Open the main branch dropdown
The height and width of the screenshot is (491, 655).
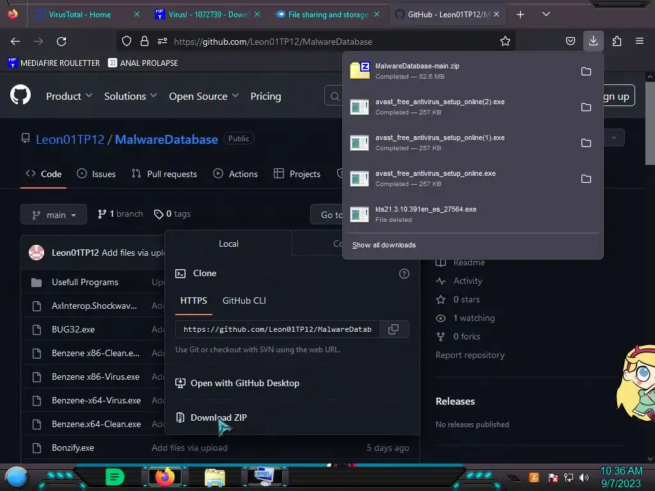(54, 215)
